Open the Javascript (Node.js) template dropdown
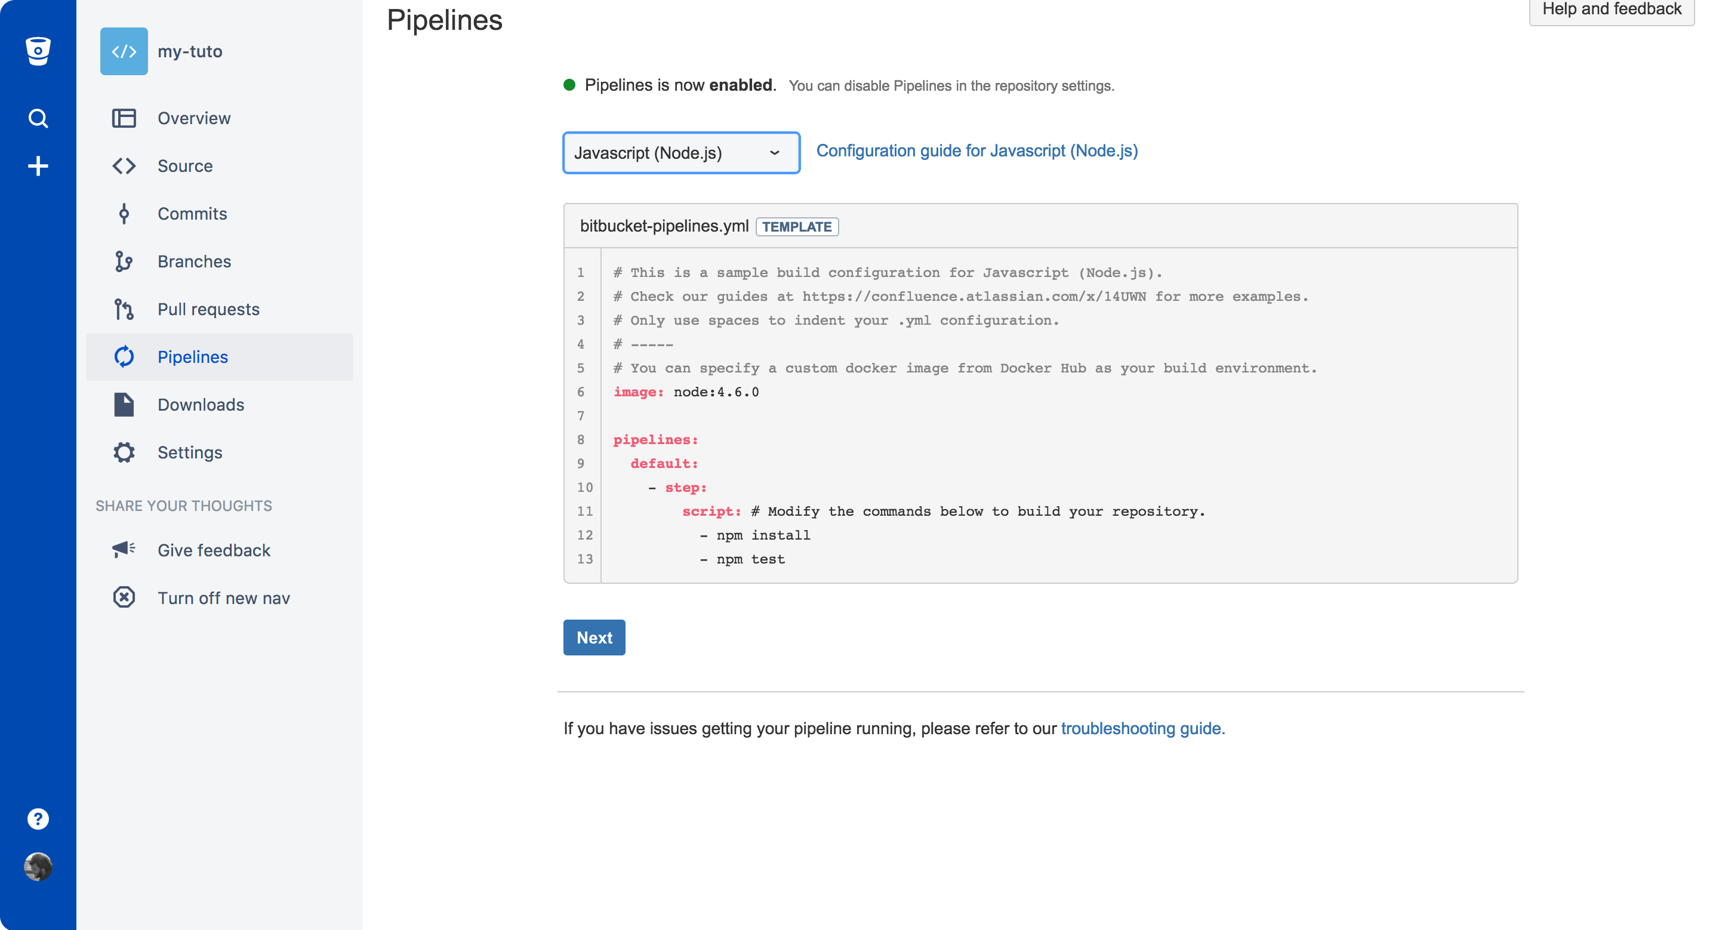The image size is (1719, 930). (680, 153)
